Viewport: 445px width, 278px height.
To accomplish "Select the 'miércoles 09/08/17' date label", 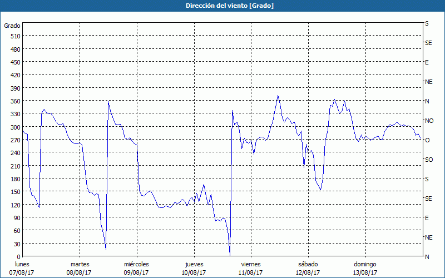I will 136,268.
